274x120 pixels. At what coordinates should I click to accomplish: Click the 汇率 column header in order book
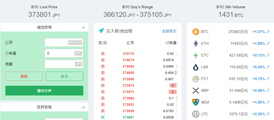pos(130,43)
